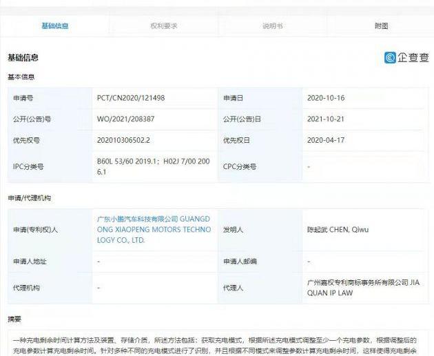Open the 权利要求 tab
This screenshot has height=356, width=434.
tap(163, 26)
